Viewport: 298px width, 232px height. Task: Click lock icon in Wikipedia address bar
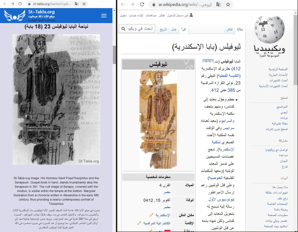154,5
